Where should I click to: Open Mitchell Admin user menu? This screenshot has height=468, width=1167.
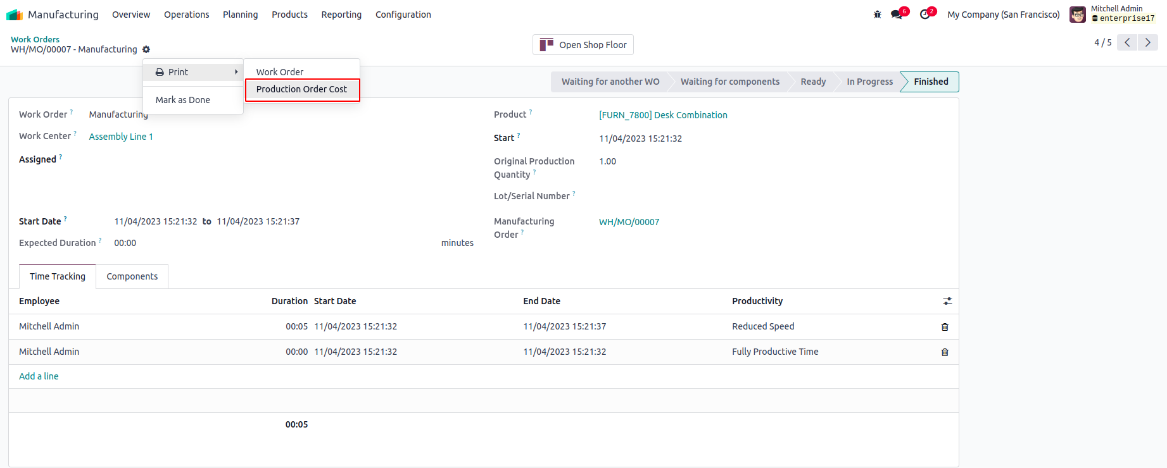[1114, 14]
